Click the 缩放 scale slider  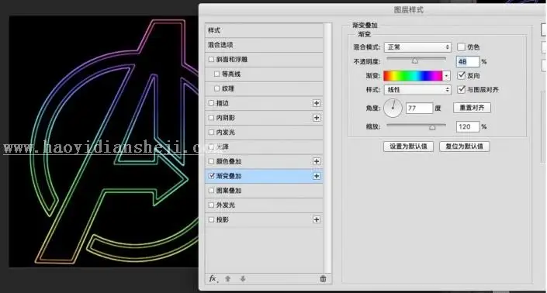[x=416, y=126]
